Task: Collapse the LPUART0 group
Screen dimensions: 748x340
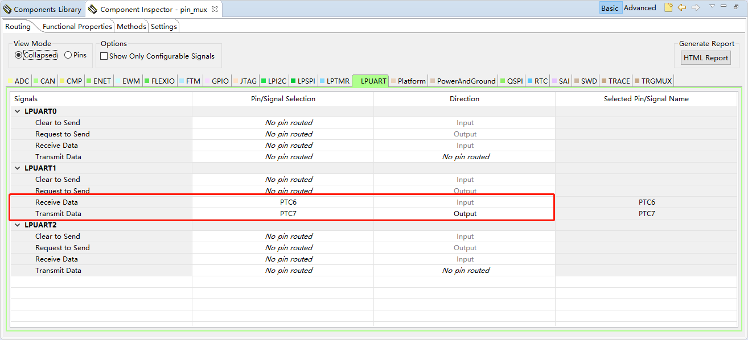Action: (x=17, y=111)
